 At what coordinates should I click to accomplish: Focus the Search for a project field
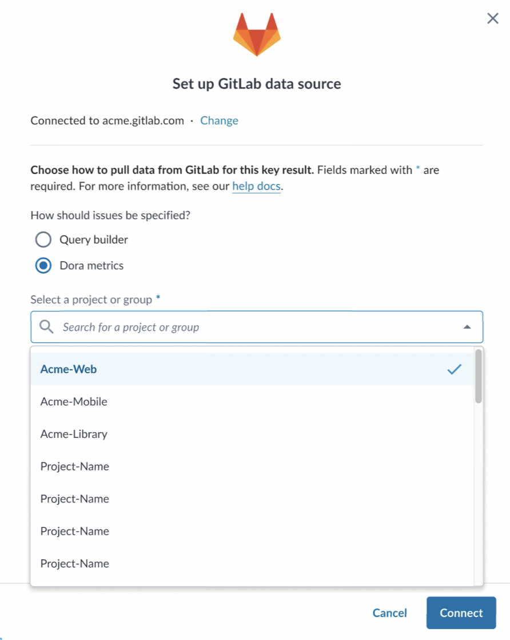click(257, 327)
